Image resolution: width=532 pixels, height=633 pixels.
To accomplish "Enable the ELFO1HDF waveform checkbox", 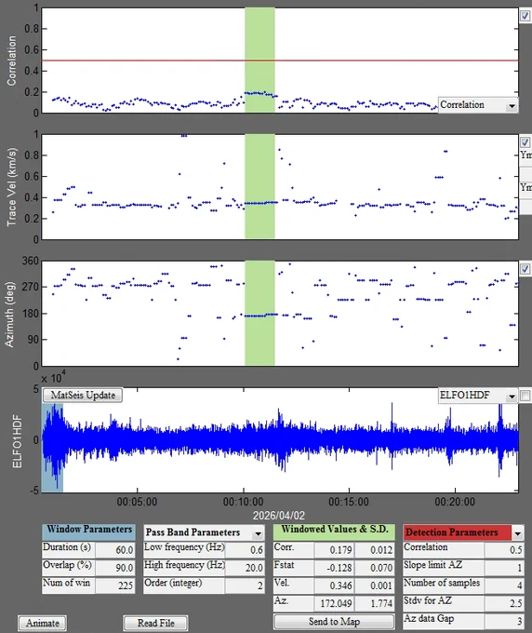I will (525, 396).
